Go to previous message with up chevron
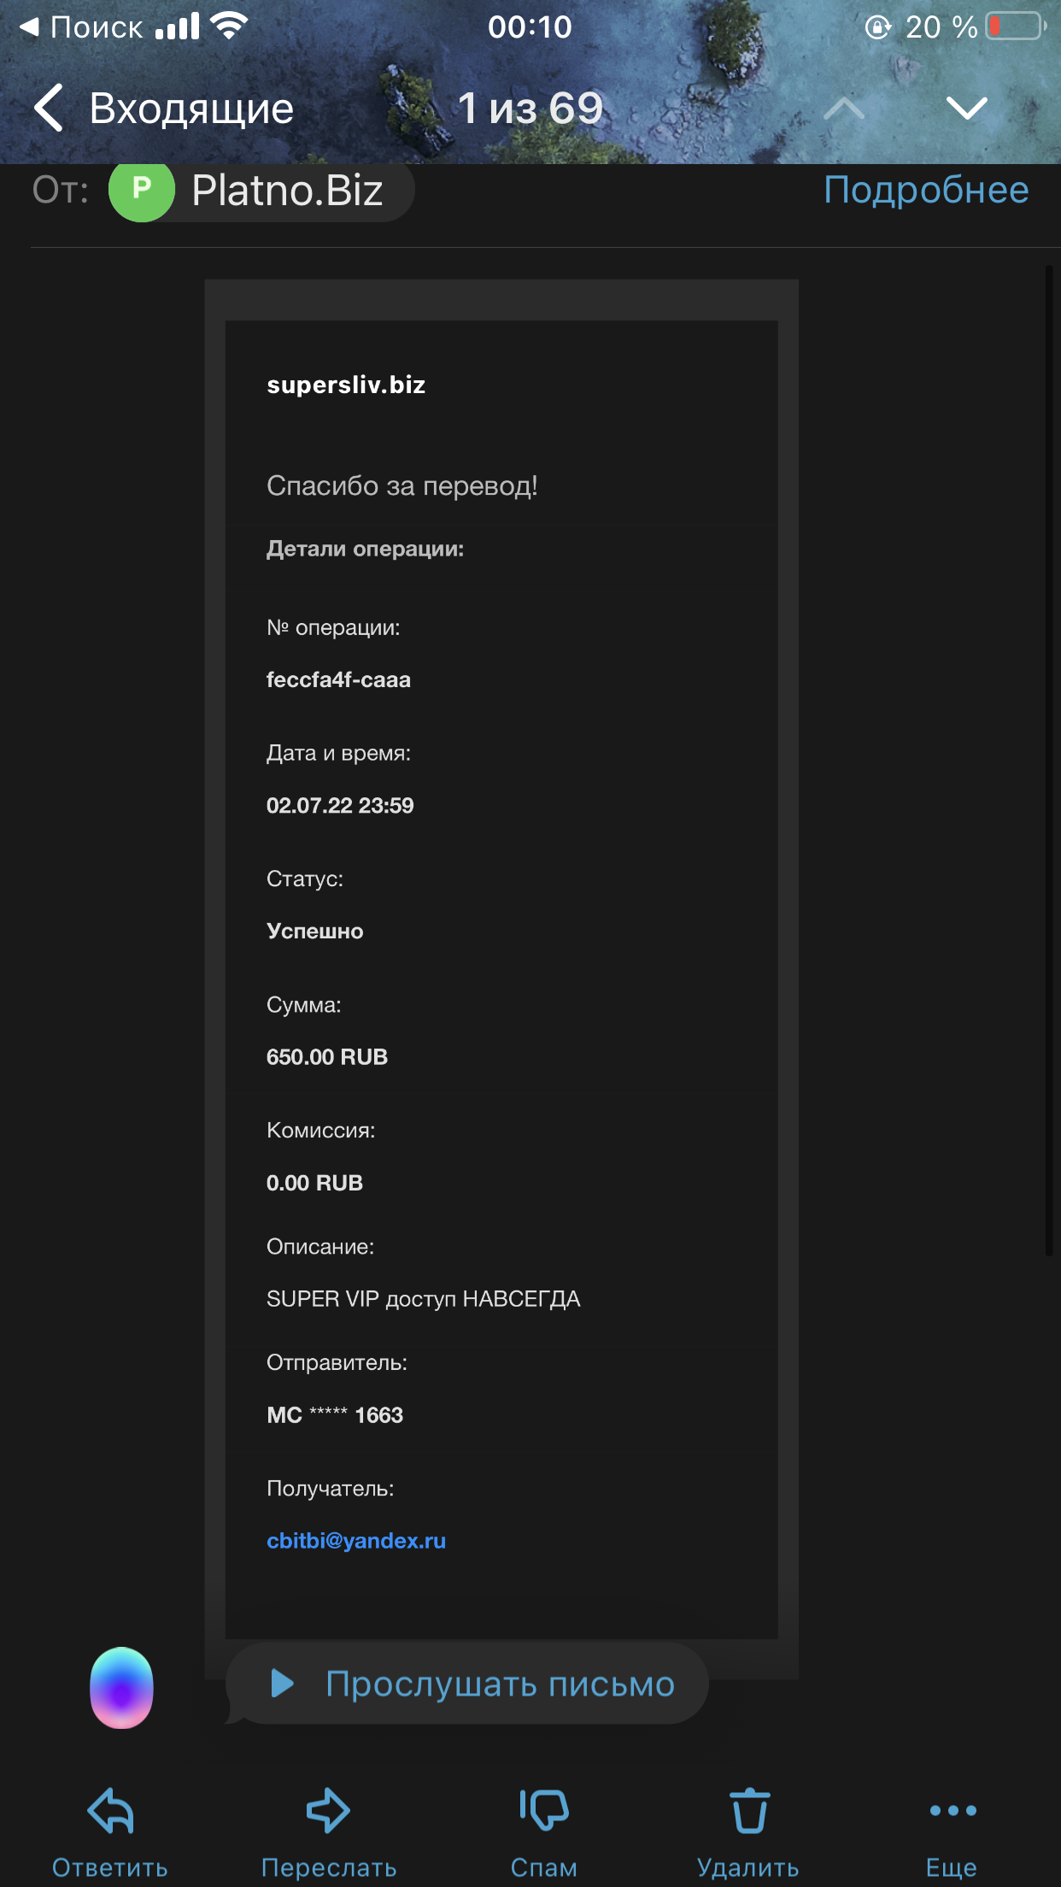 tap(844, 109)
